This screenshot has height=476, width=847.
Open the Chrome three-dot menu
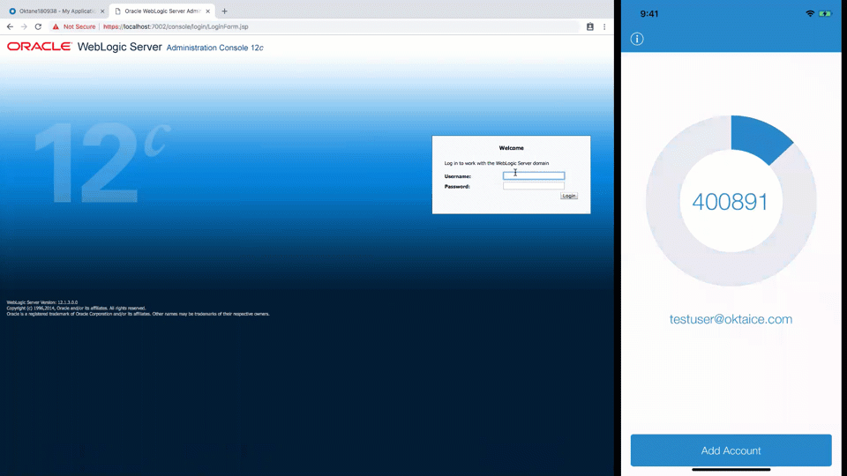pos(604,26)
